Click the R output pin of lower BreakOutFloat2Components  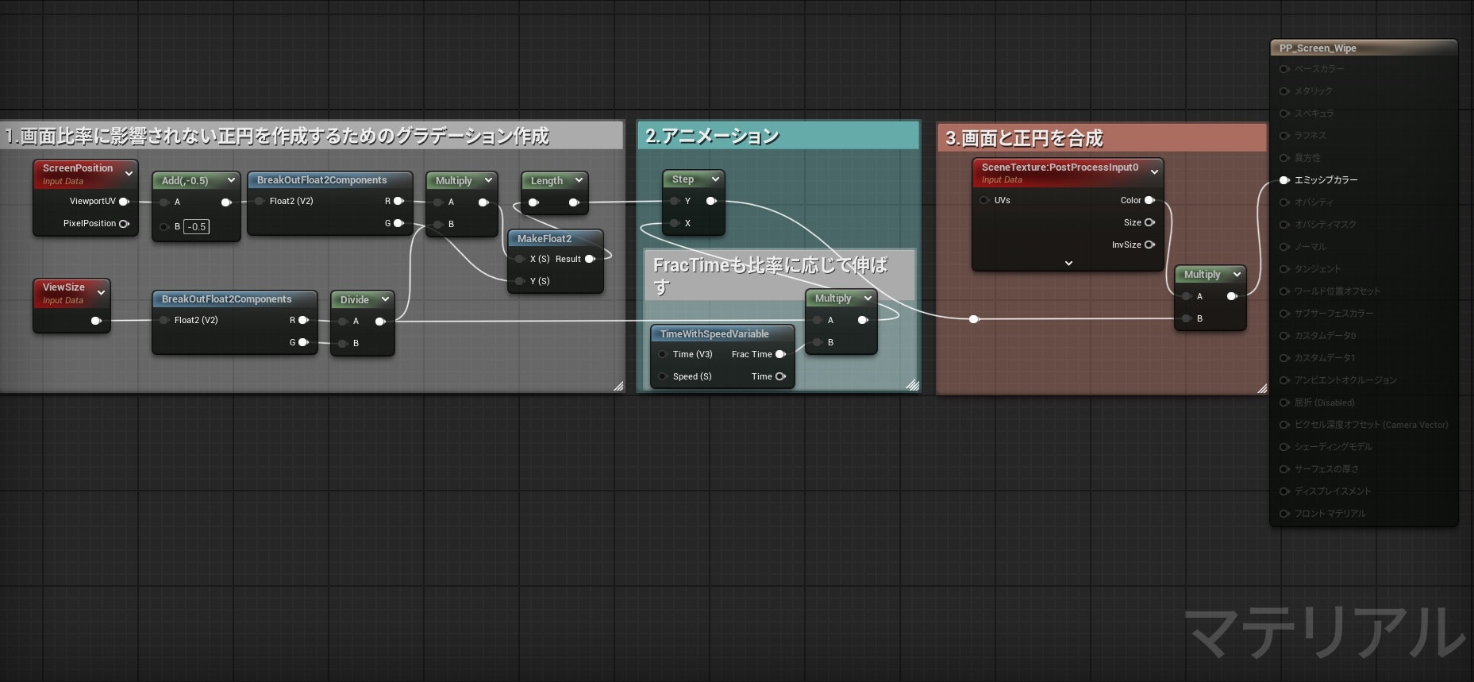[303, 320]
